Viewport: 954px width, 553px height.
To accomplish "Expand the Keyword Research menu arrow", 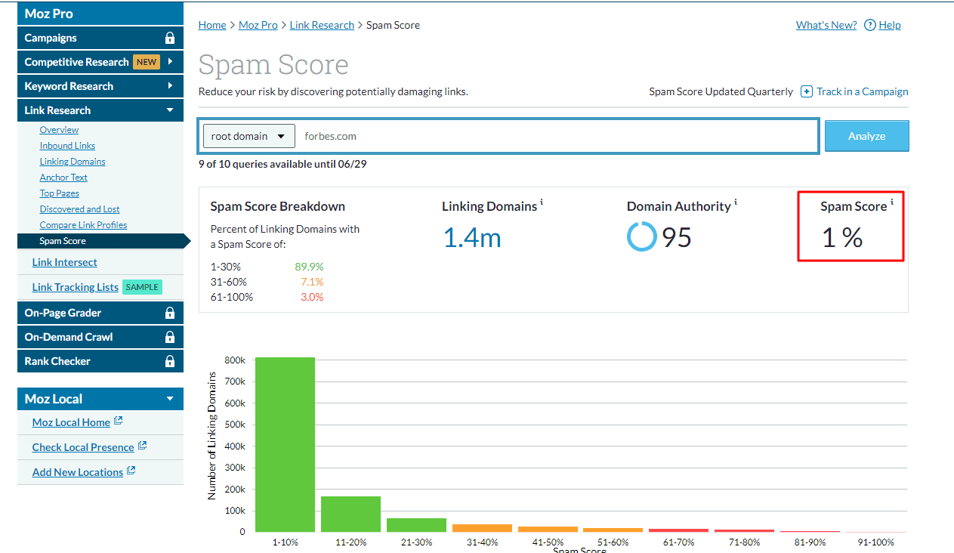I will [171, 86].
